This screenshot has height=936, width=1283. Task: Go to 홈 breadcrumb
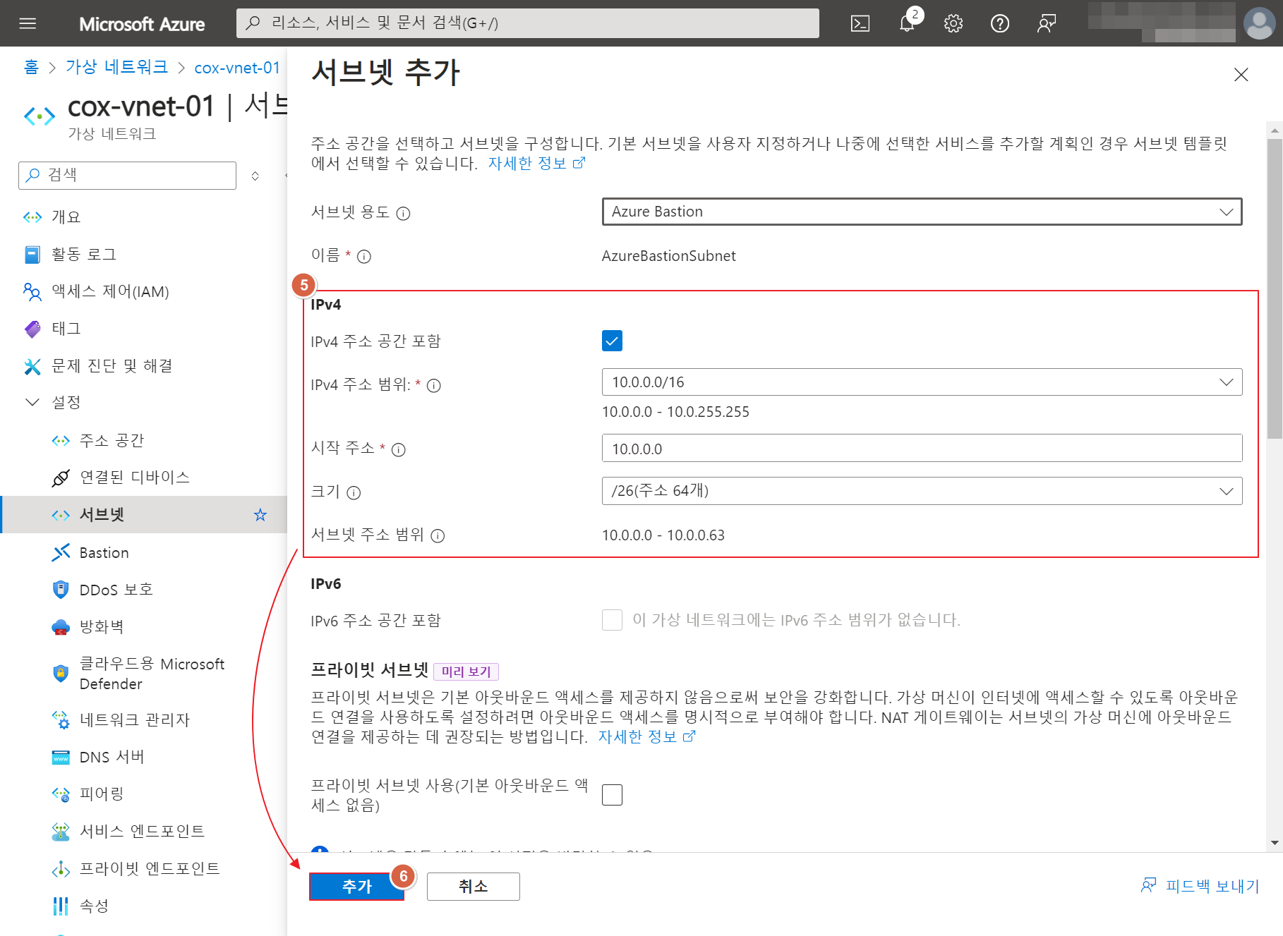coord(31,67)
